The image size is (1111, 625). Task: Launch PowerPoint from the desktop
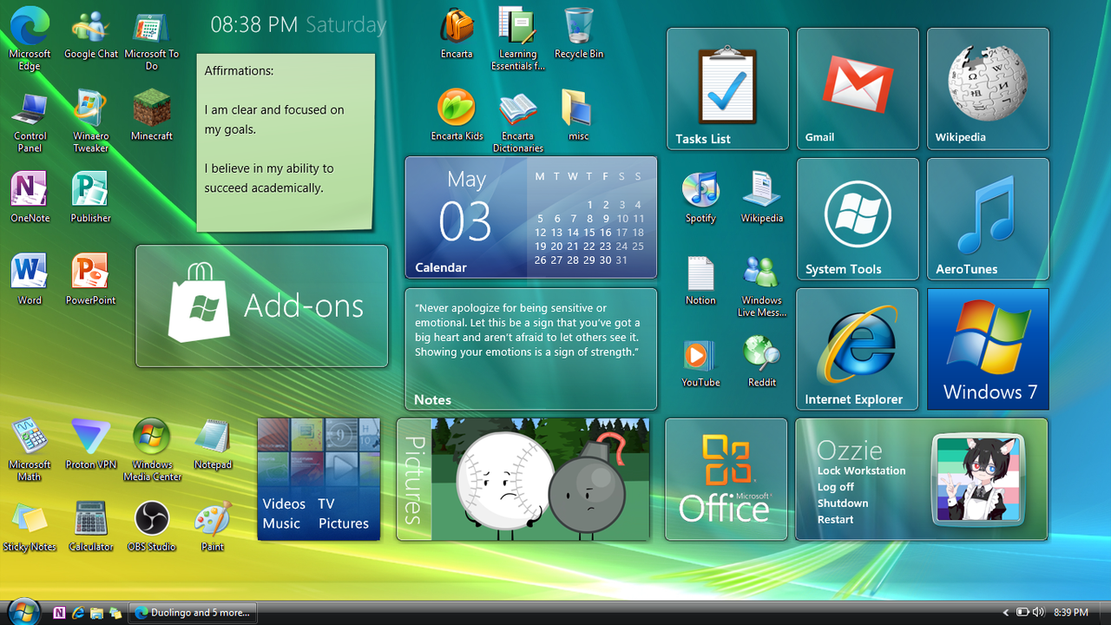pyautogui.click(x=90, y=280)
